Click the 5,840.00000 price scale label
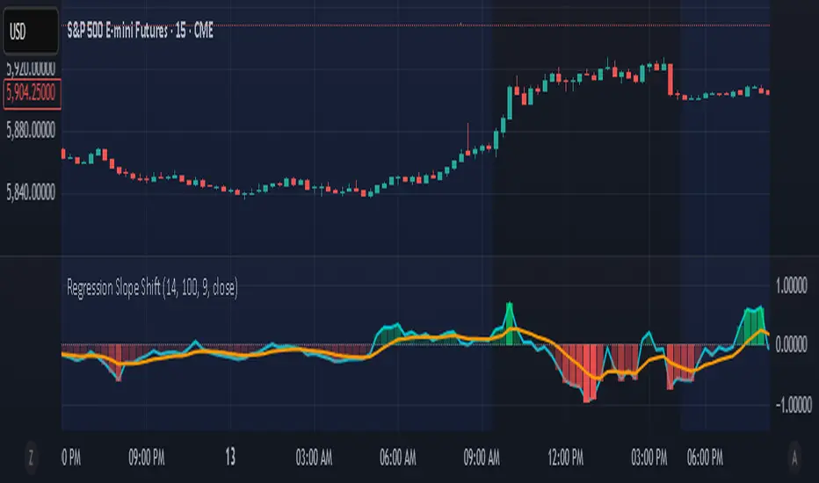 [x=32, y=193]
